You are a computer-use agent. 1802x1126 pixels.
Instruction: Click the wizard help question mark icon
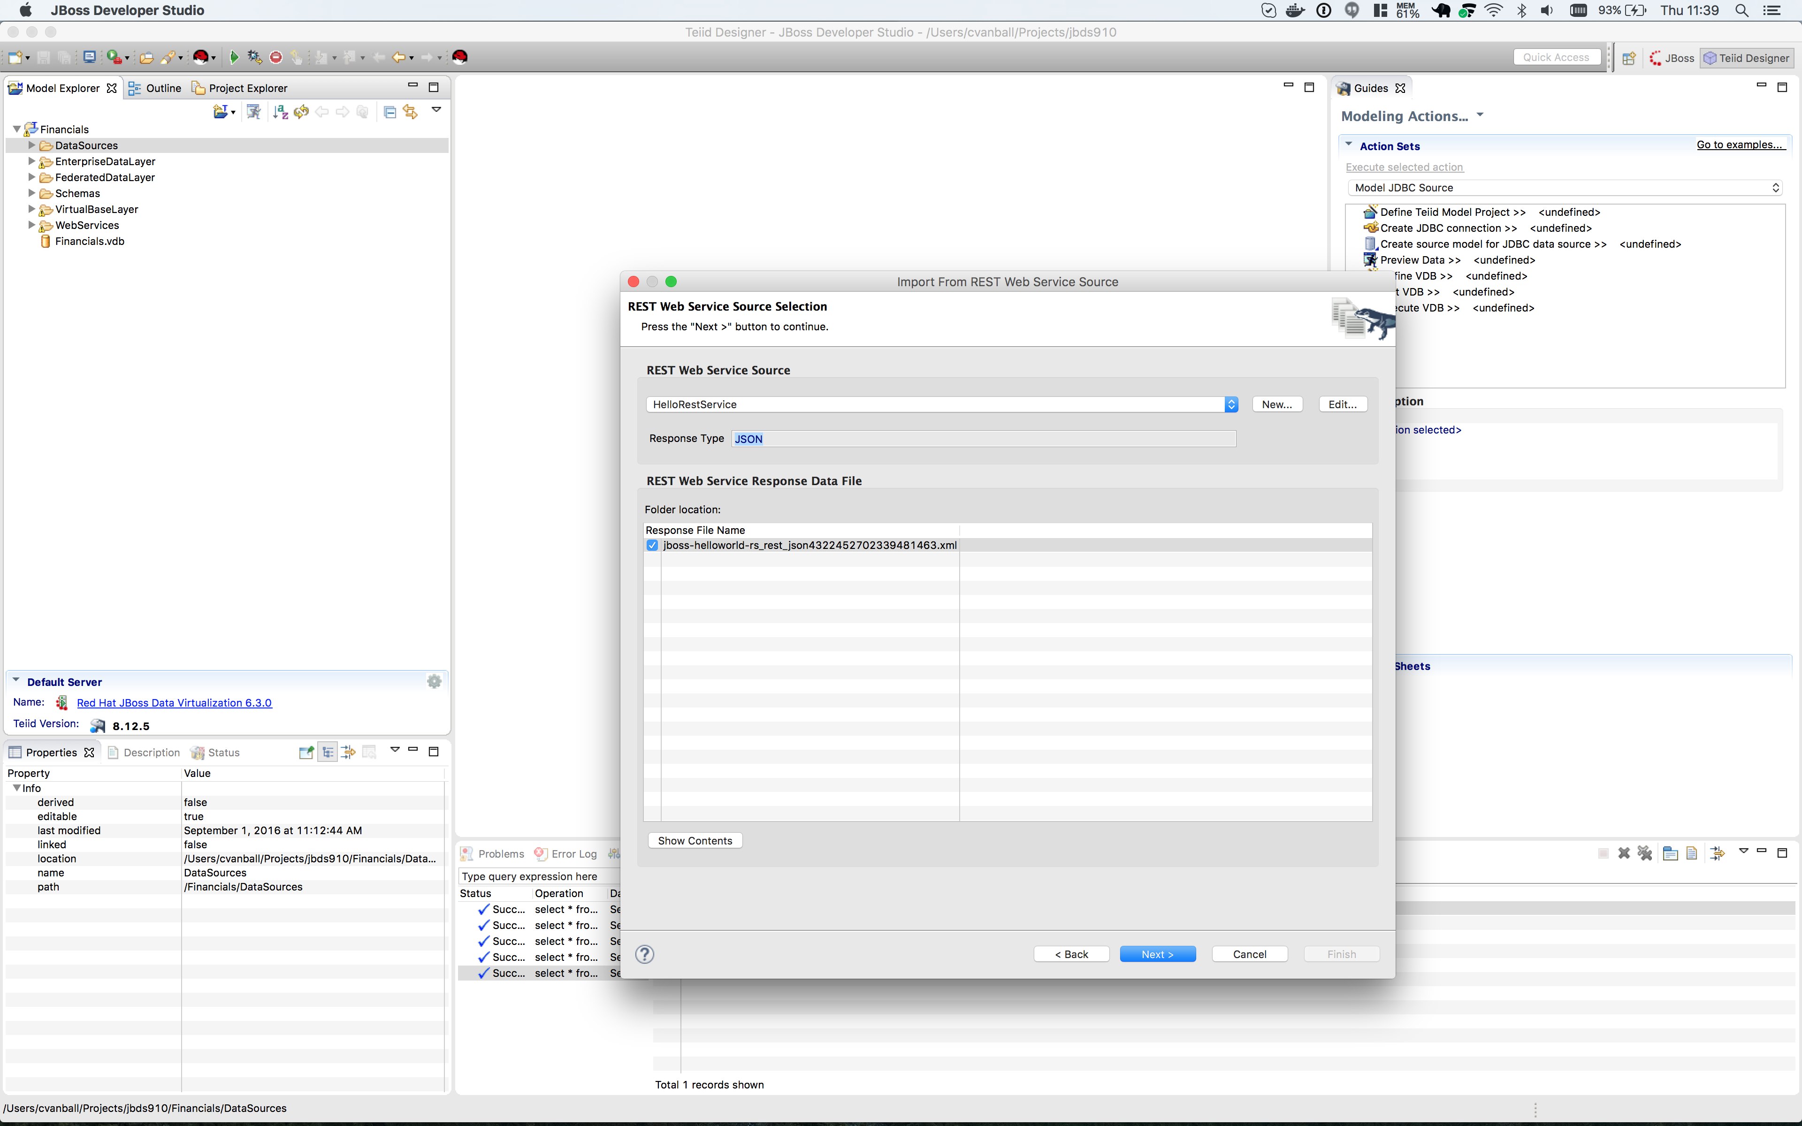[645, 954]
